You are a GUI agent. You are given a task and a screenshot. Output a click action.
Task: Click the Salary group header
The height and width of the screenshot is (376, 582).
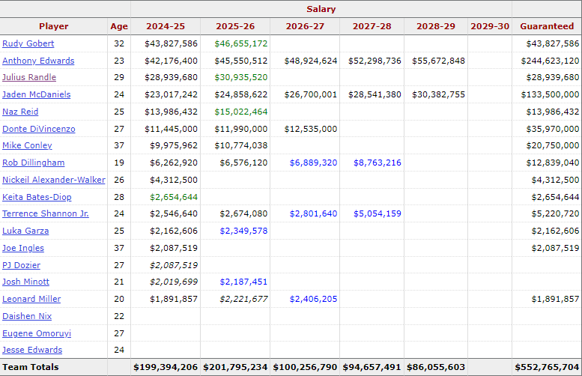point(321,9)
